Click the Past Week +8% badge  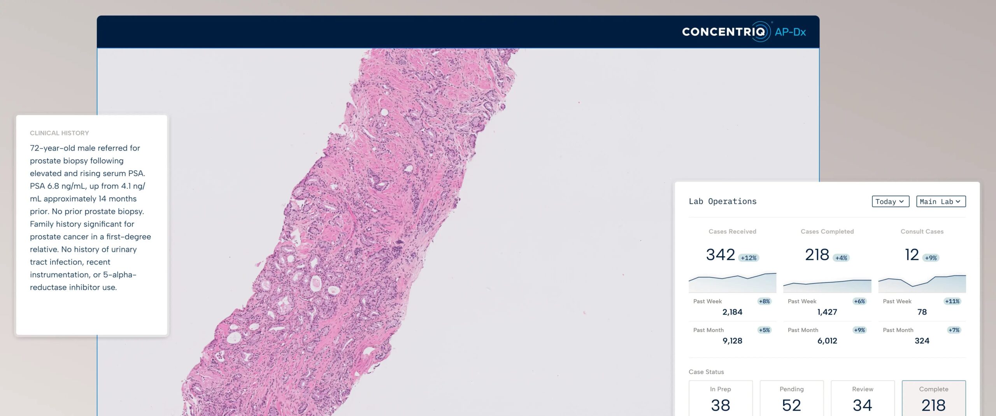pyautogui.click(x=764, y=301)
